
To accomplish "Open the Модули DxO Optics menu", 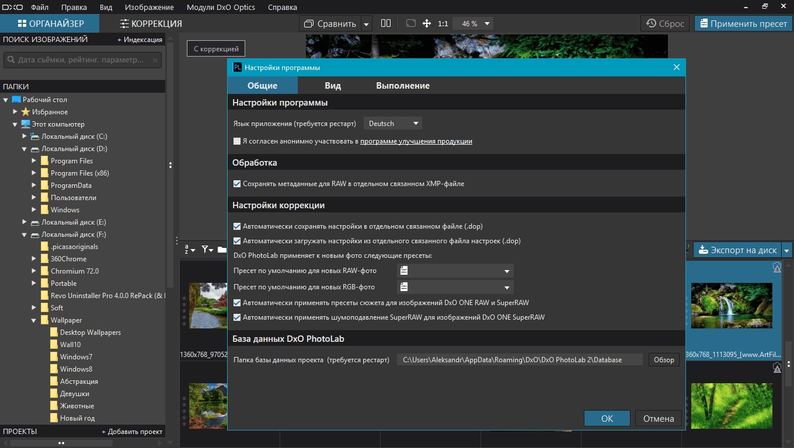I will click(221, 8).
